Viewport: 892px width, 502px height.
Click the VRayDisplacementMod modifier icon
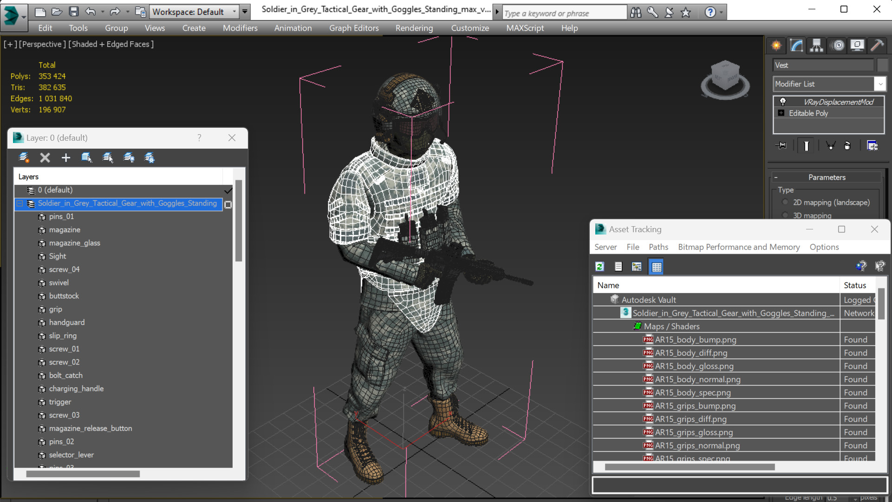783,101
